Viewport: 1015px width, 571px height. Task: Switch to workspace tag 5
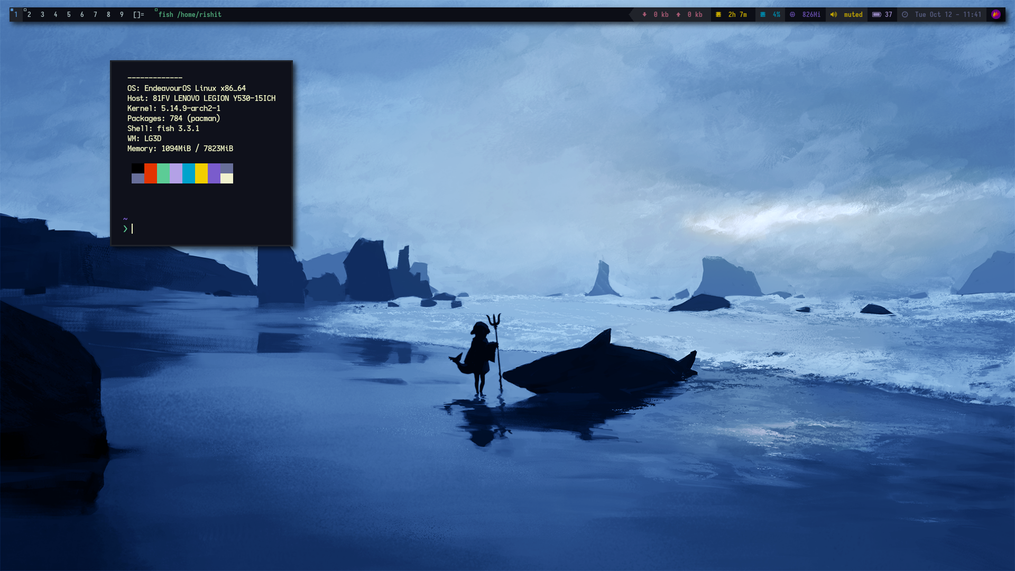[x=69, y=15]
